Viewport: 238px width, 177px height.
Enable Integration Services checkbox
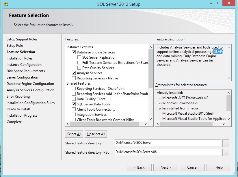[x=74, y=114]
